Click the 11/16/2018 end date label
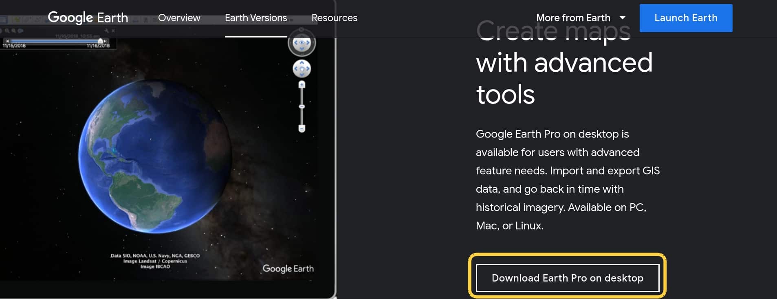Image resolution: width=777 pixels, height=299 pixels. pyautogui.click(x=98, y=46)
